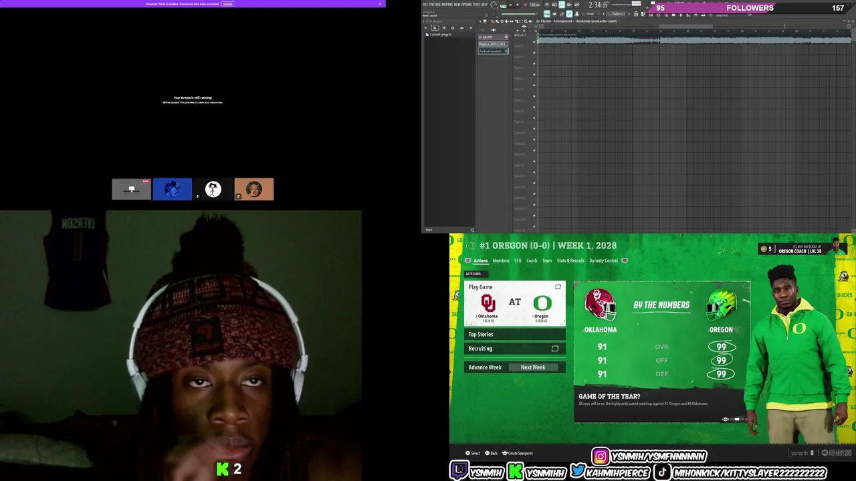This screenshot has height=481, width=856.
Task: Open the OPTIONS menu in FL Studio
Action: click(466, 4)
